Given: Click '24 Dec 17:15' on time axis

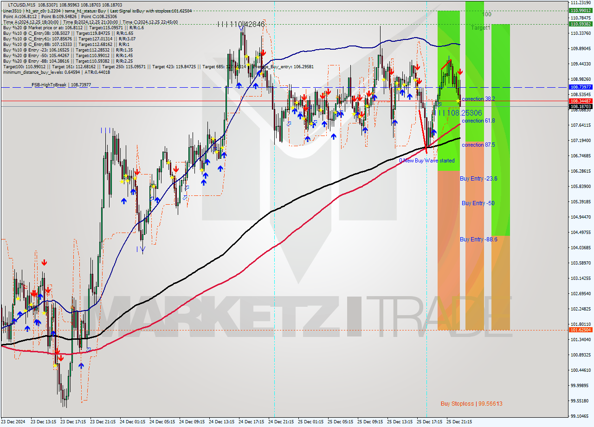Looking at the screenshot, I should point(251,422).
